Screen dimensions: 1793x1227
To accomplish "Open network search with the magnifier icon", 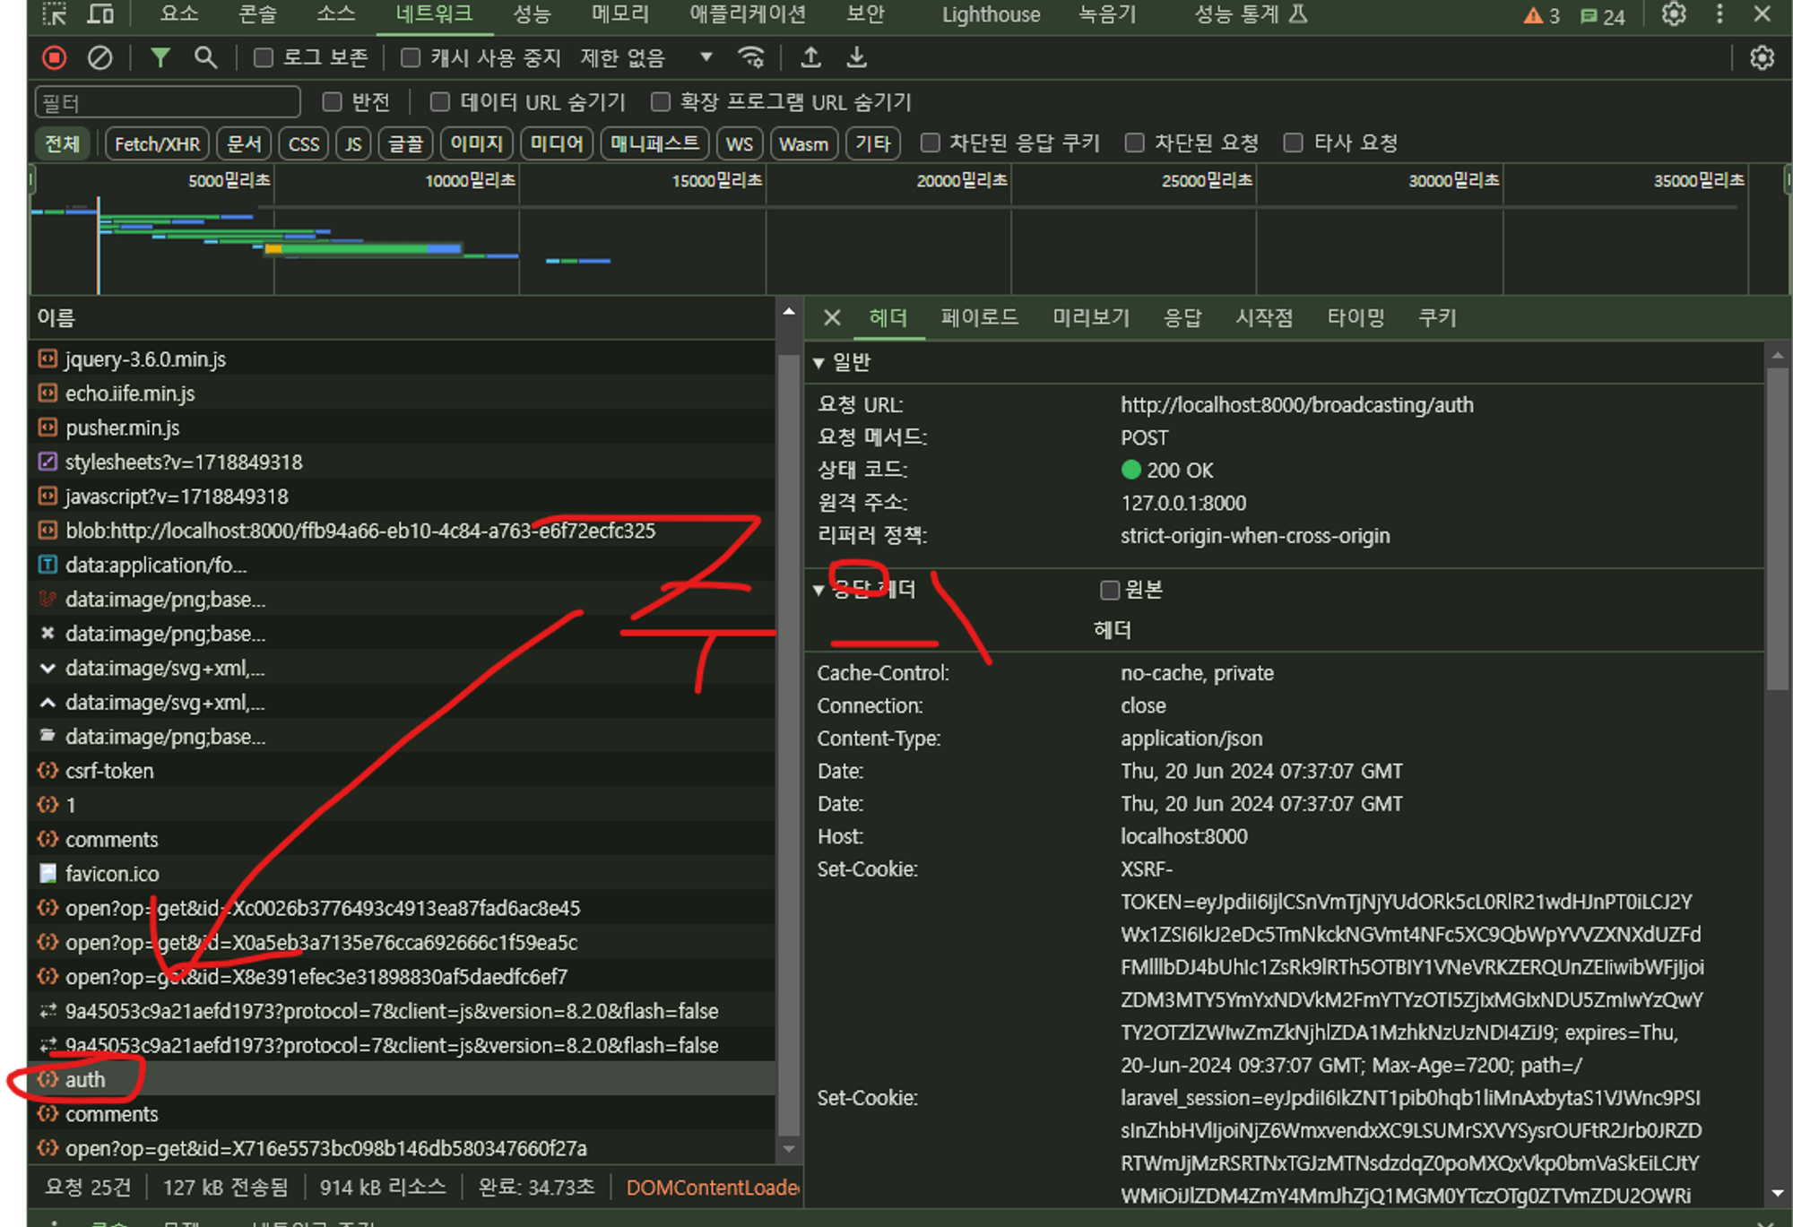I will point(205,58).
